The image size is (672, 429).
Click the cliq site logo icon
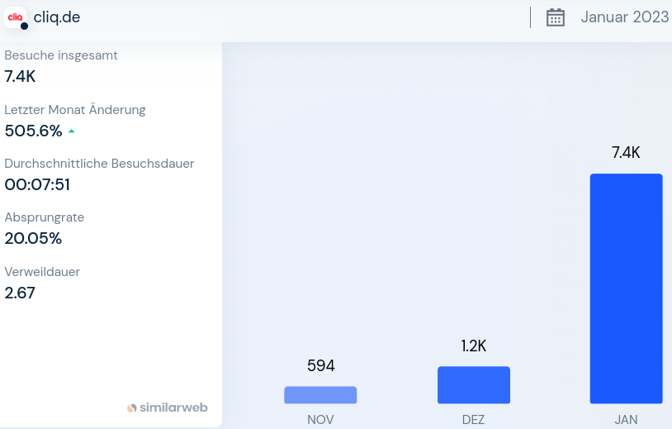click(x=17, y=17)
